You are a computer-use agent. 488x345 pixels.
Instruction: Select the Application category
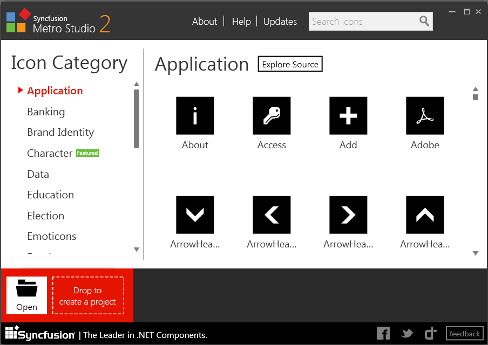point(55,91)
